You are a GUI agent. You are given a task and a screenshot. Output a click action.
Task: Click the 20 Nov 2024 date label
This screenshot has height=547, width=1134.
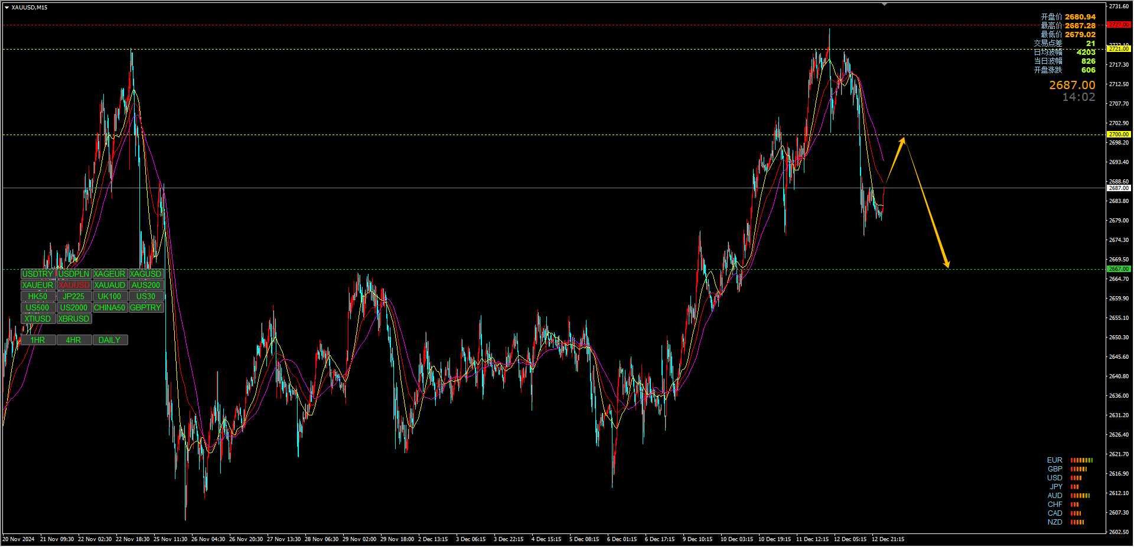pyautogui.click(x=18, y=539)
